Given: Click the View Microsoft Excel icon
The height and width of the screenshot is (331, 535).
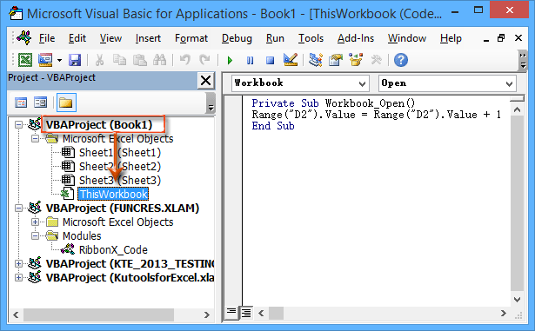Looking at the screenshot, I should [25, 60].
